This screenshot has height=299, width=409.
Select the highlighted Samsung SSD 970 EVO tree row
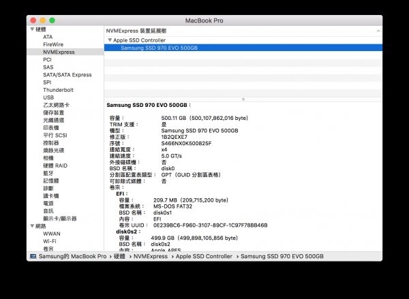[x=243, y=48]
